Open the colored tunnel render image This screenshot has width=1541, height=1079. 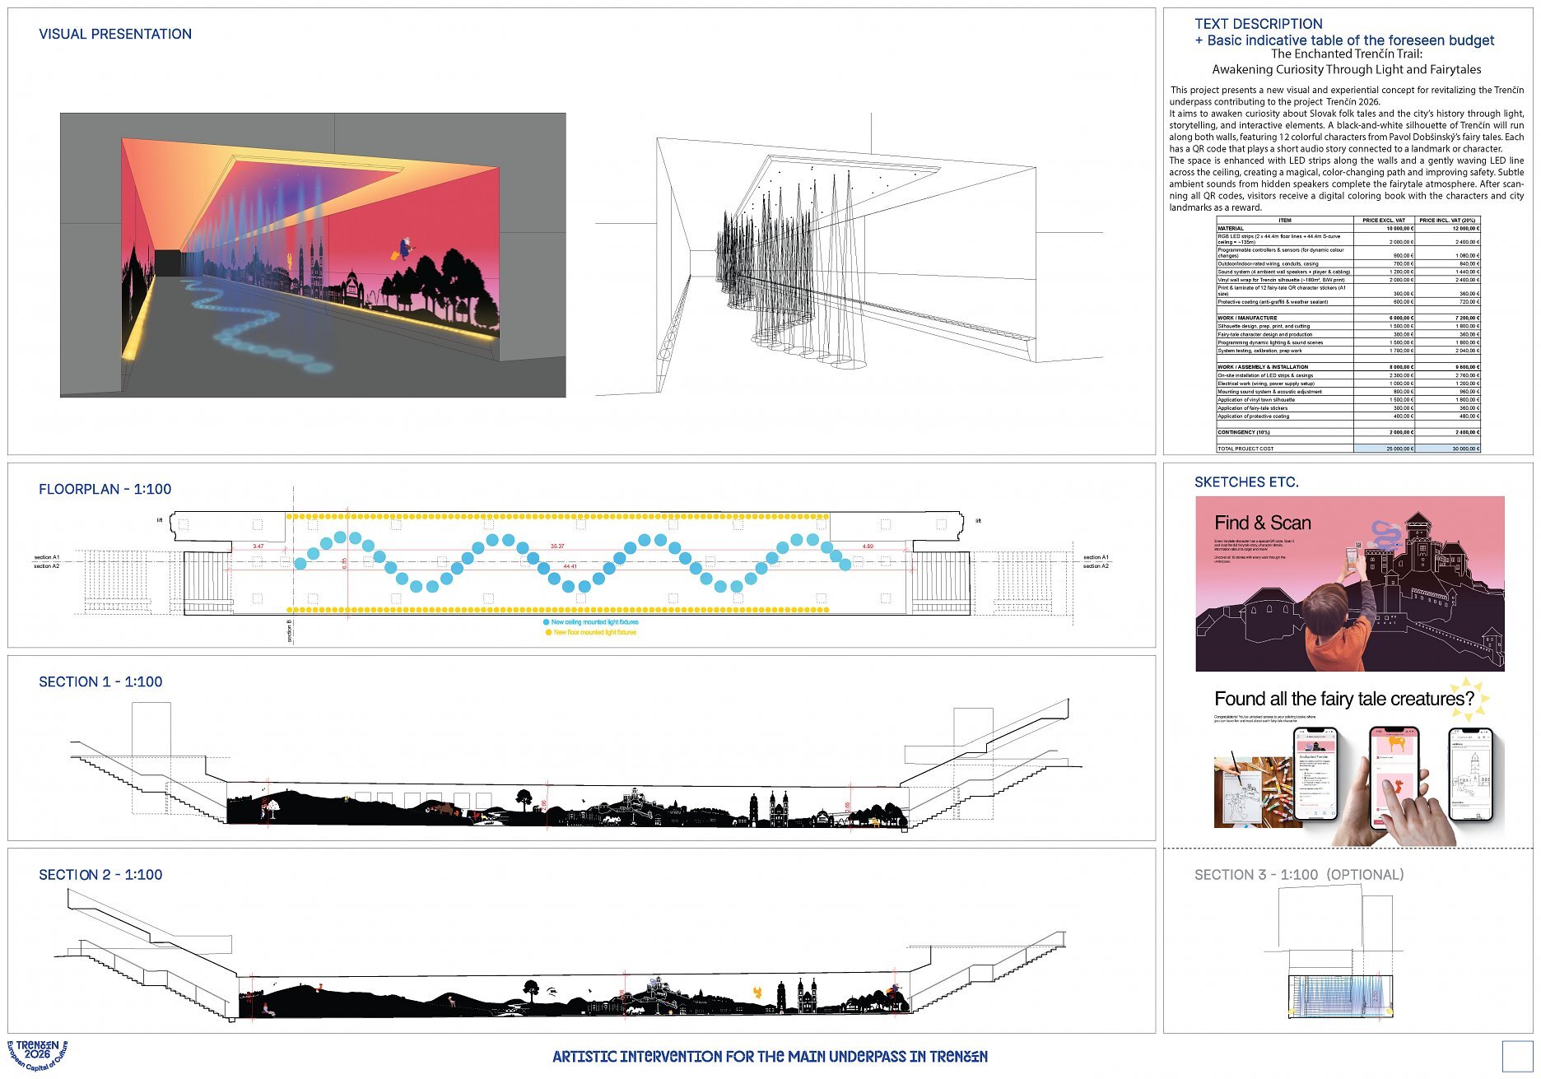tap(313, 255)
